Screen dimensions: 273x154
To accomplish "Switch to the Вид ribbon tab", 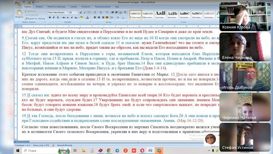I will coord(117,7).
